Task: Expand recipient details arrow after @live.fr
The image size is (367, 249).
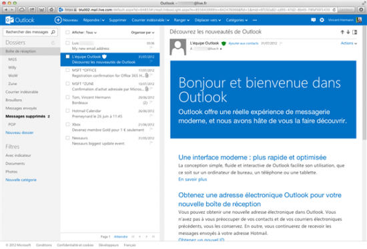Action: tap(221, 49)
